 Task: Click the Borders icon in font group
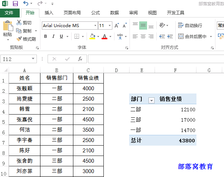click(77, 36)
